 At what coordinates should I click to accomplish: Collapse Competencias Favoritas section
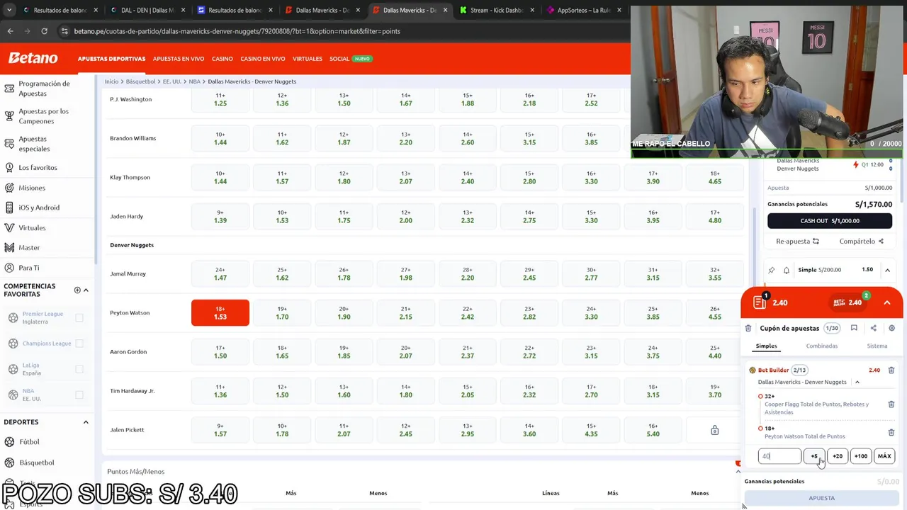click(x=86, y=290)
